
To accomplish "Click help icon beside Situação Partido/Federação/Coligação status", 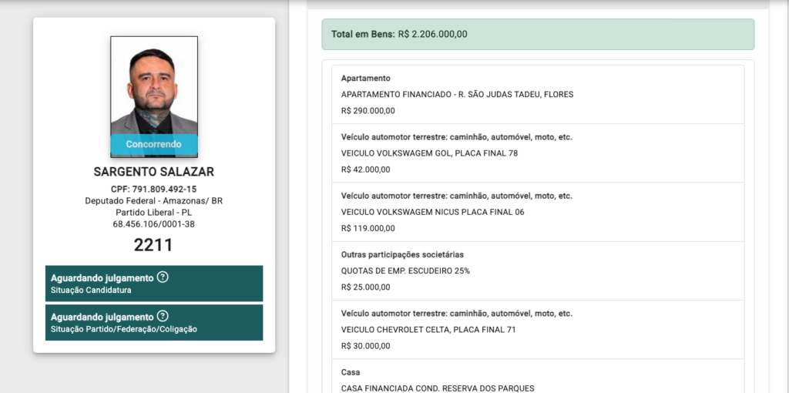I will click(163, 317).
